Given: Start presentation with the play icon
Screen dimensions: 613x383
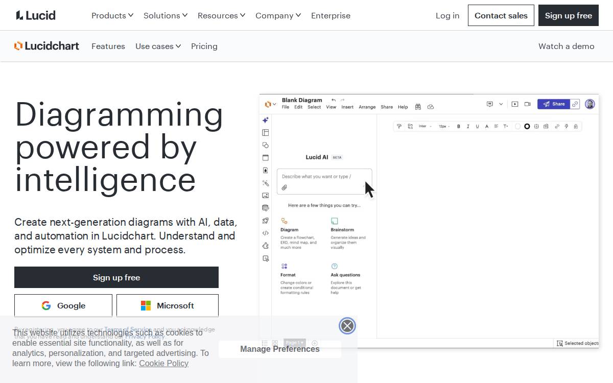Looking at the screenshot, I should tap(515, 104).
